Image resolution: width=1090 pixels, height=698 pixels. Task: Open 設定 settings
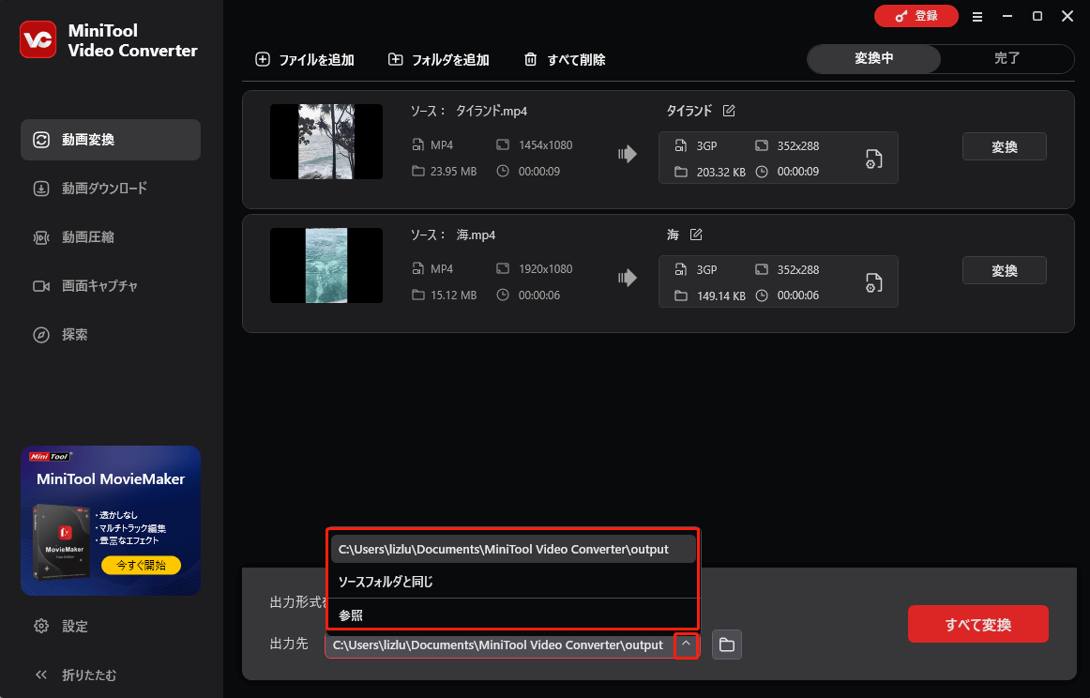[x=61, y=627]
